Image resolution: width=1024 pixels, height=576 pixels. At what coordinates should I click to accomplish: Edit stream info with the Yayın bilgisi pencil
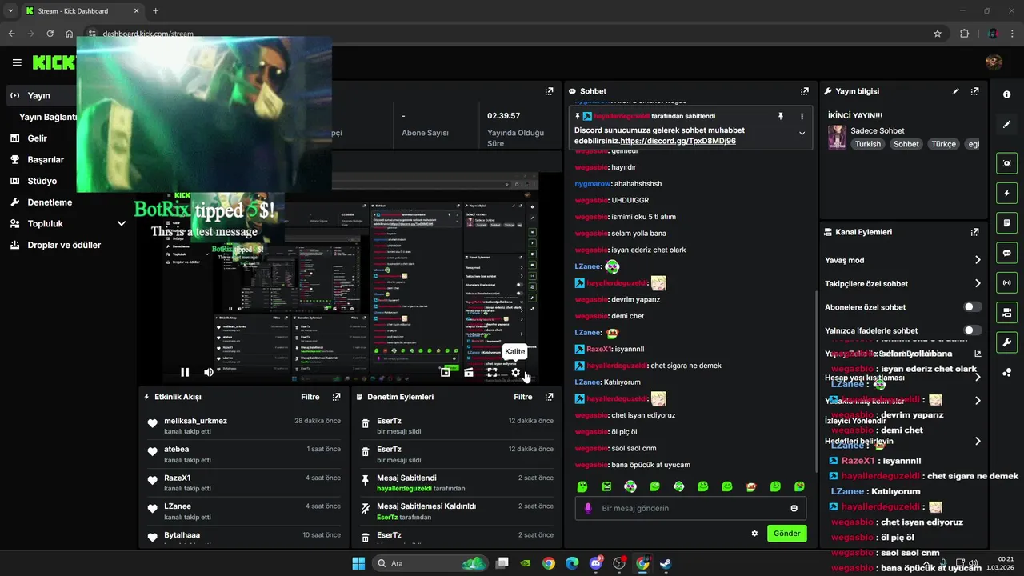click(x=955, y=91)
